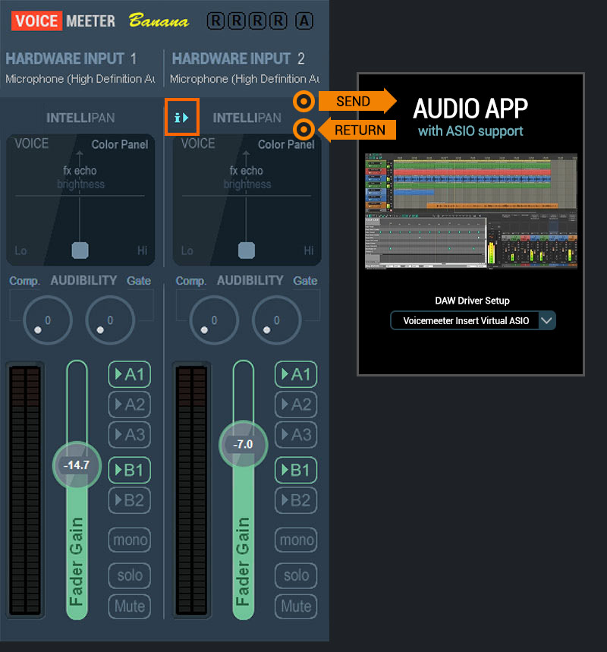Screen dimensions: 607x652
Task: Click the AUDIBILITY label on Hardware Input 1
Action: coord(83,281)
